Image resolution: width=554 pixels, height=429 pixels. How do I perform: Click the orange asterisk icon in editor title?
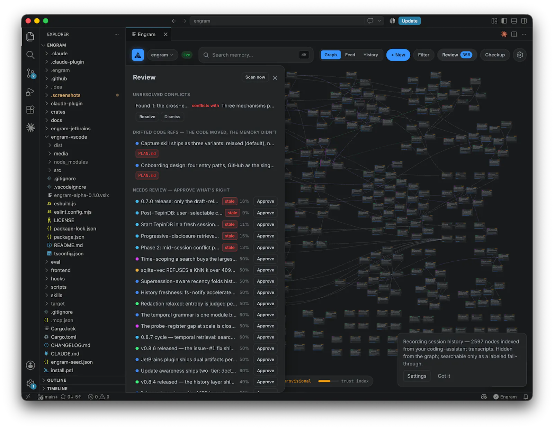[x=504, y=34]
